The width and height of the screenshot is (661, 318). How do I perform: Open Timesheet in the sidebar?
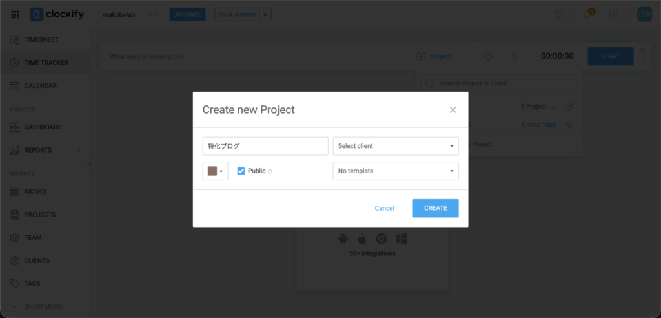click(41, 40)
